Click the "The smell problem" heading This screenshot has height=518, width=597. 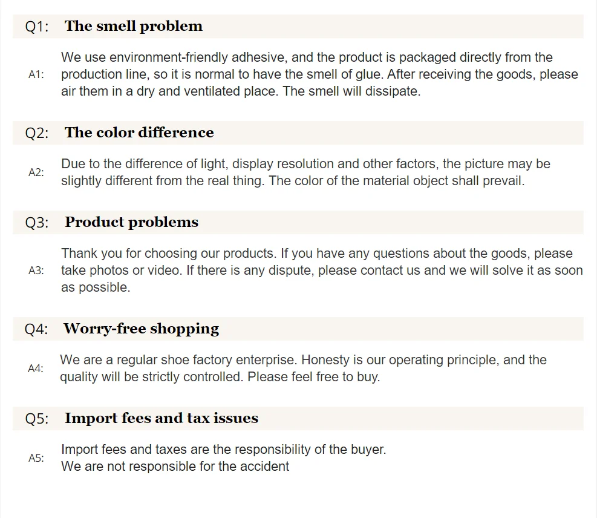(134, 26)
